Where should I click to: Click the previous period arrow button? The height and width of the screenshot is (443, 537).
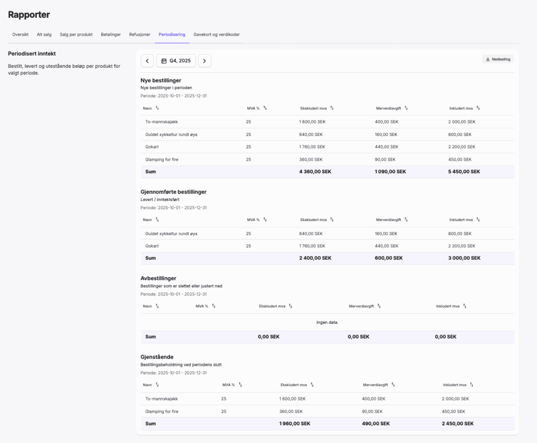tap(147, 61)
